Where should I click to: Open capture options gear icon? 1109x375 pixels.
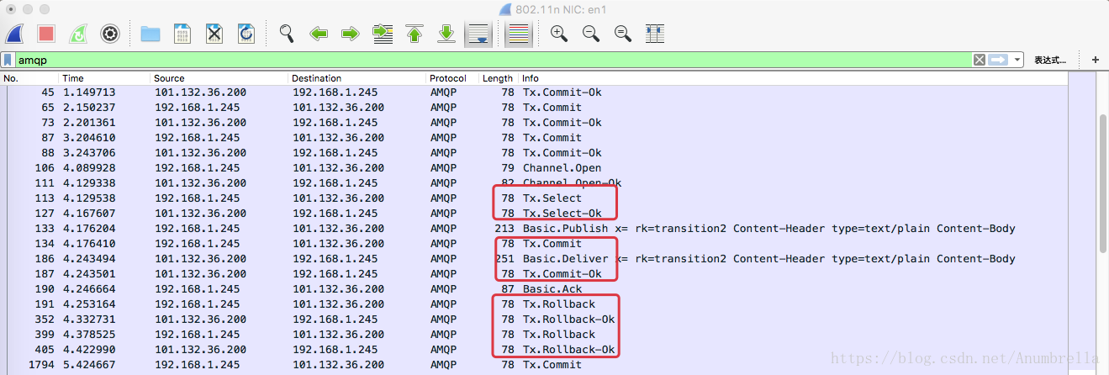click(x=109, y=34)
